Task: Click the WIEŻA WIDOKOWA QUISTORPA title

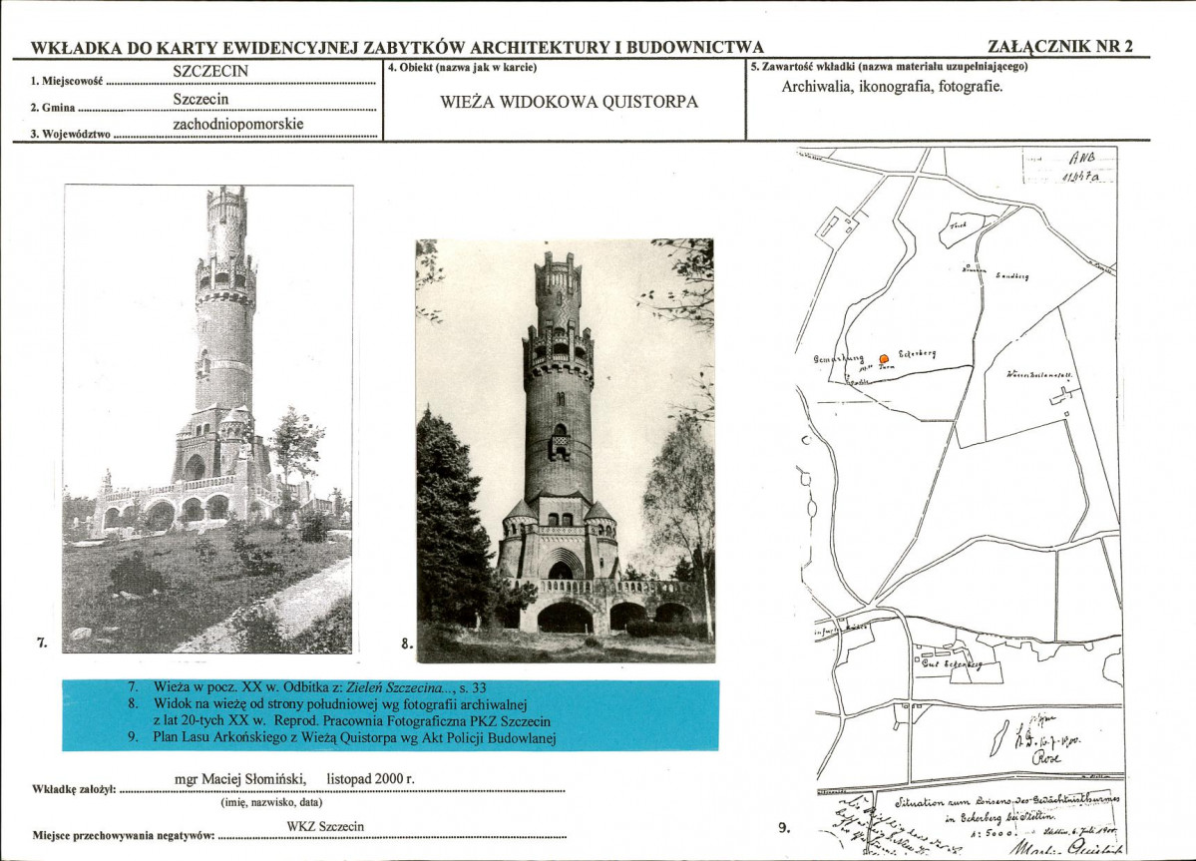Action: click(x=569, y=102)
